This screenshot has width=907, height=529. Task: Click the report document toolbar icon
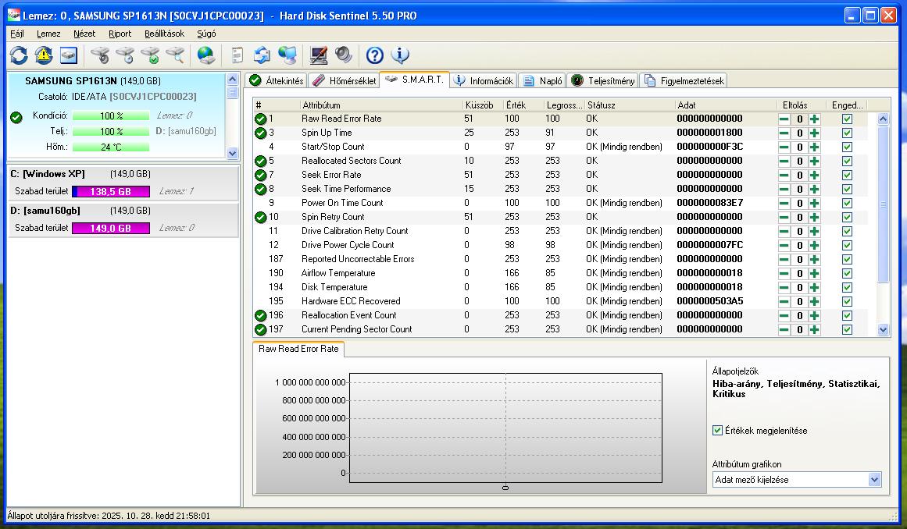[237, 55]
